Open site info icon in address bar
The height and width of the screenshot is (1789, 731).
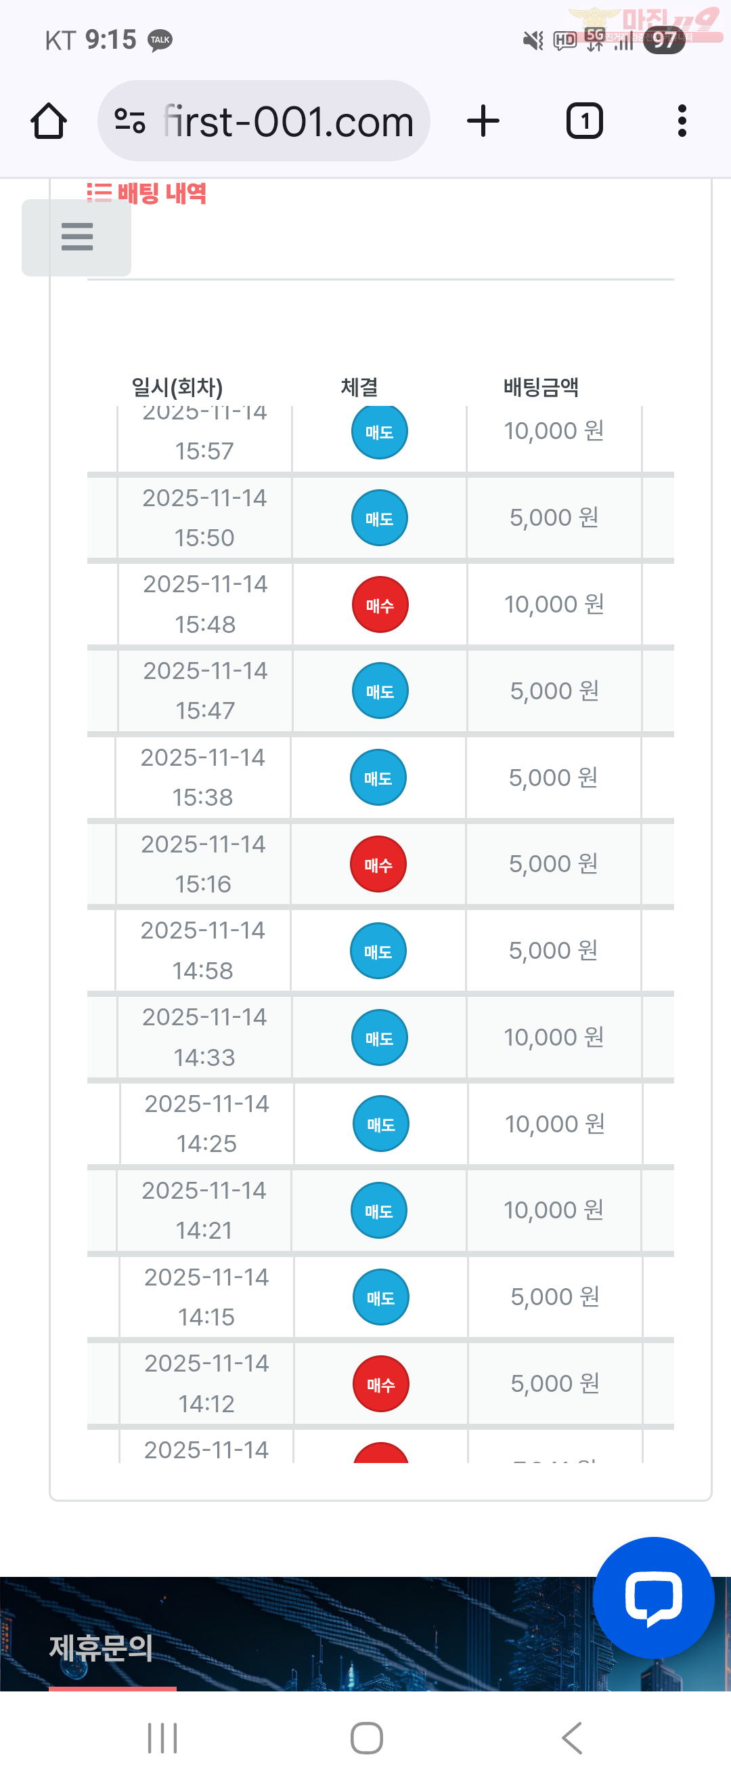point(130,121)
